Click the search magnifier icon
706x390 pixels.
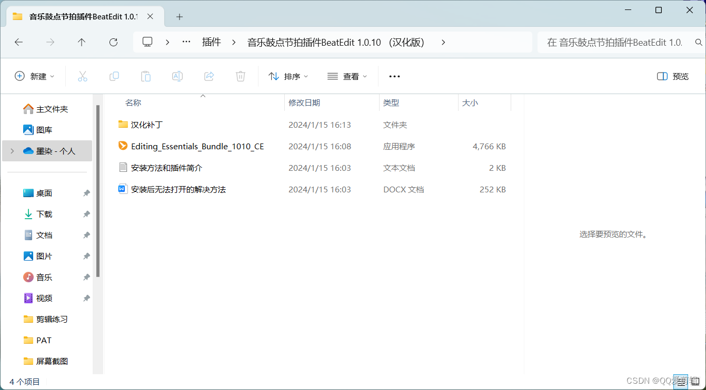pyautogui.click(x=699, y=42)
